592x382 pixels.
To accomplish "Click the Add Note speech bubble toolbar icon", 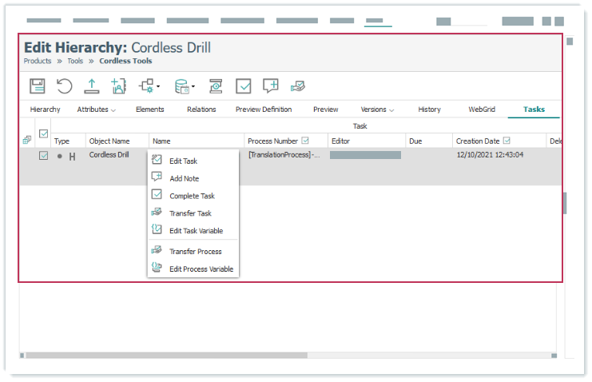I will tap(271, 86).
